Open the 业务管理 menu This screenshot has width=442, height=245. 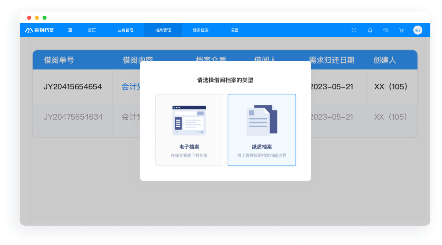[125, 30]
